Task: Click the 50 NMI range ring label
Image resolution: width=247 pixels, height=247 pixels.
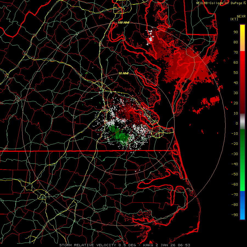Action: coord(123,73)
